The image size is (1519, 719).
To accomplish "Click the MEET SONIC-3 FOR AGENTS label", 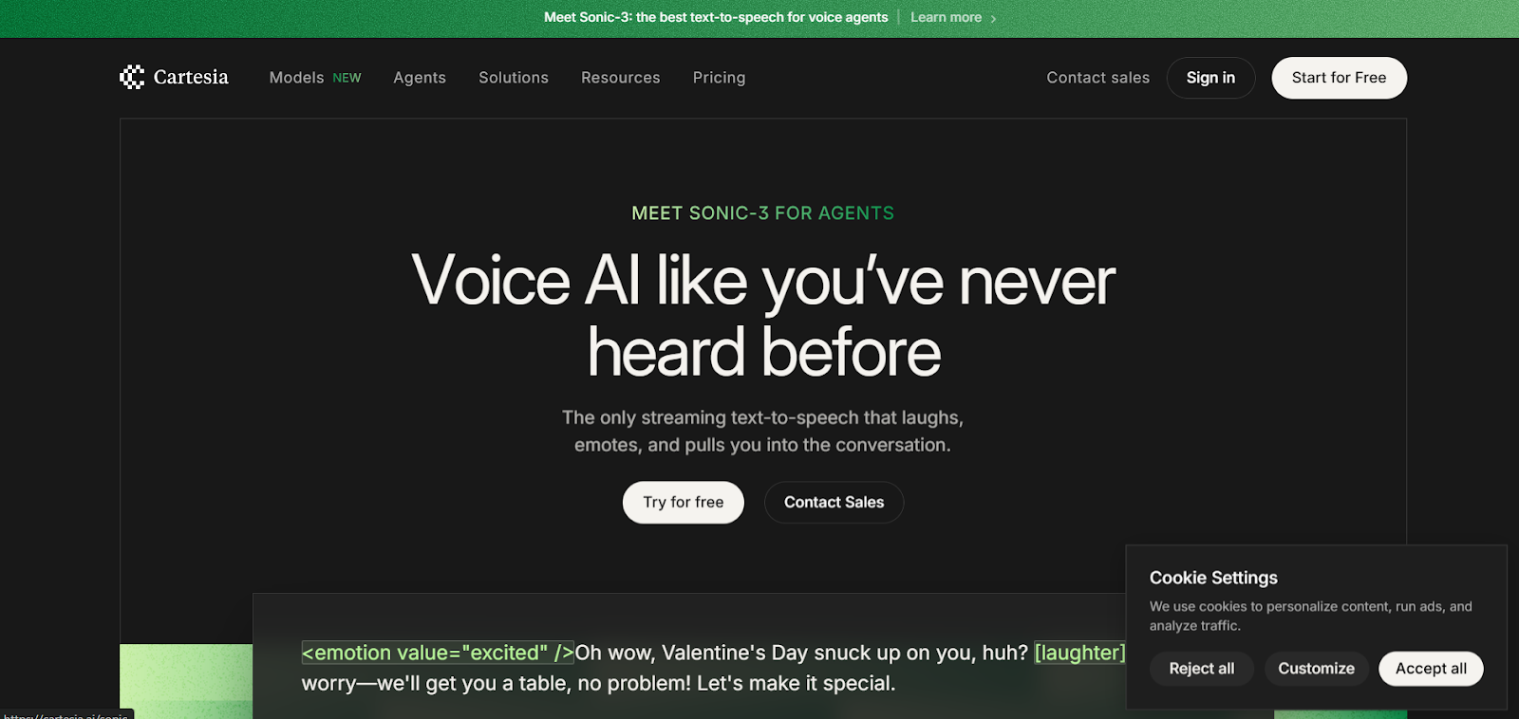I will click(x=763, y=213).
